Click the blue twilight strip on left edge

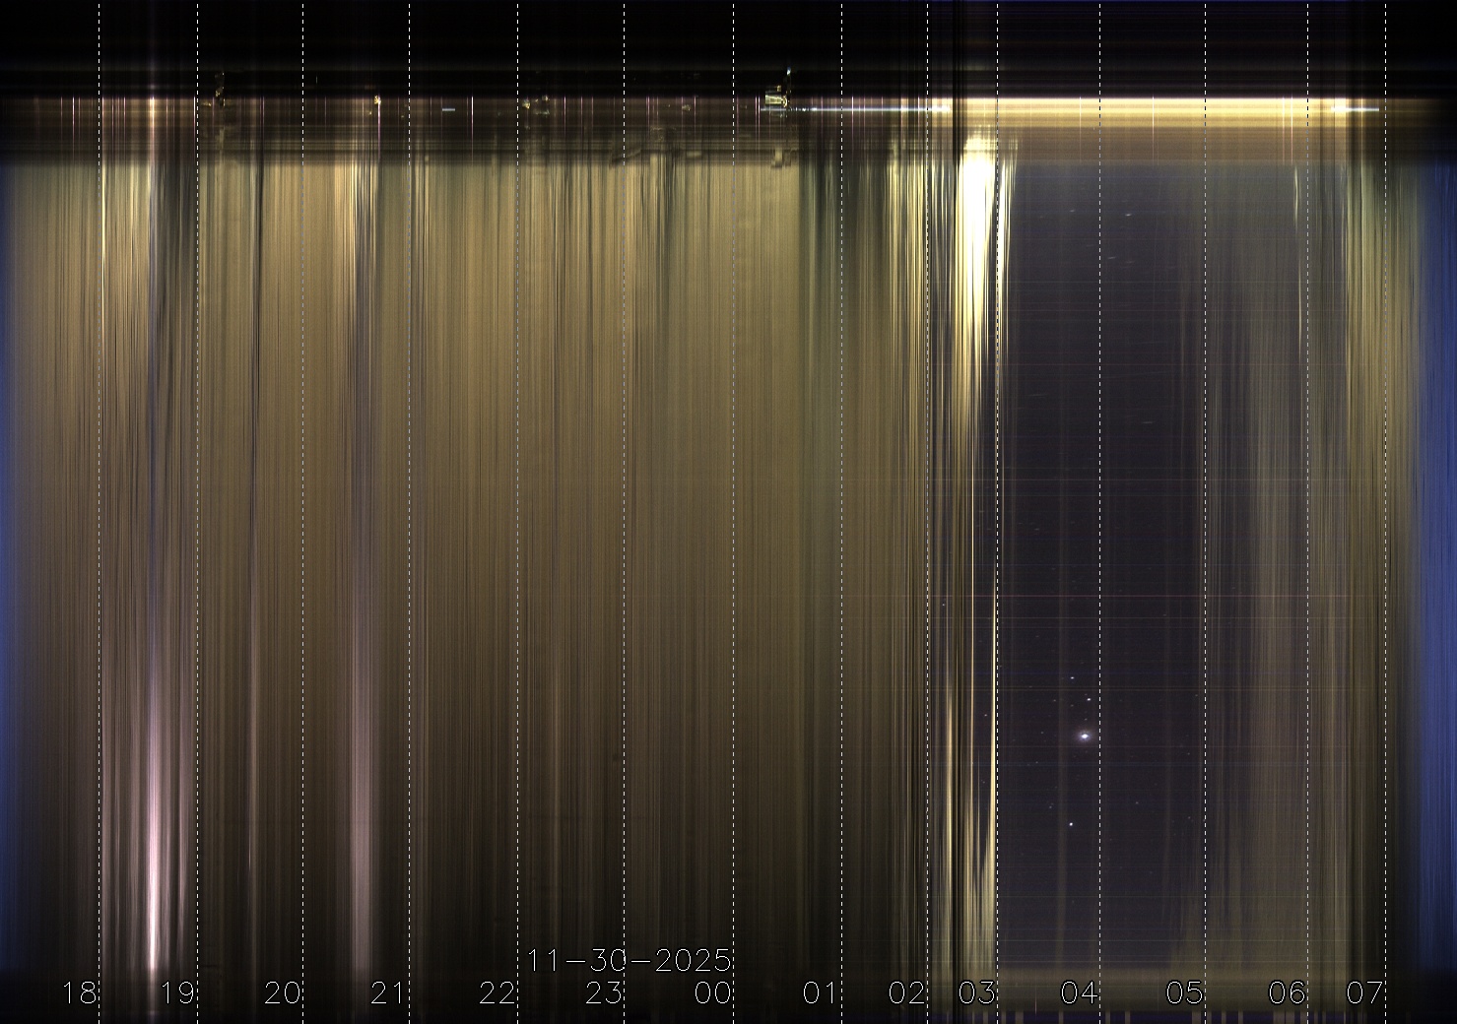pyautogui.click(x=10, y=492)
